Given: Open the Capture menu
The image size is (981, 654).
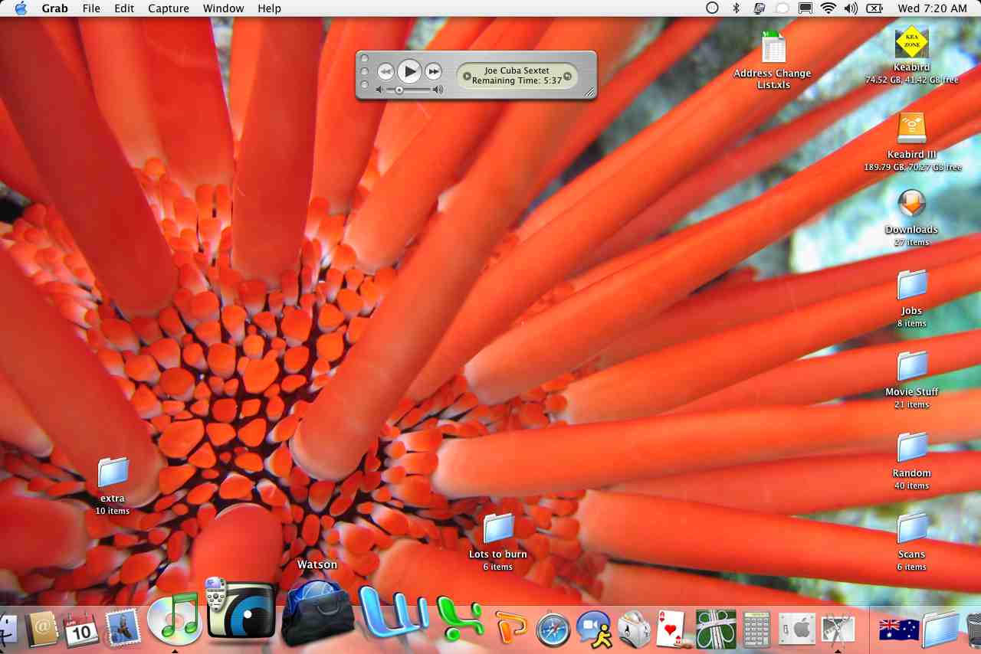Looking at the screenshot, I should pos(169,8).
